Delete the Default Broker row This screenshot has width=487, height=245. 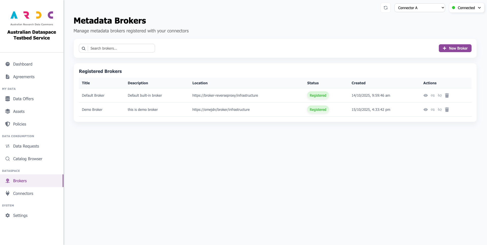(x=447, y=95)
